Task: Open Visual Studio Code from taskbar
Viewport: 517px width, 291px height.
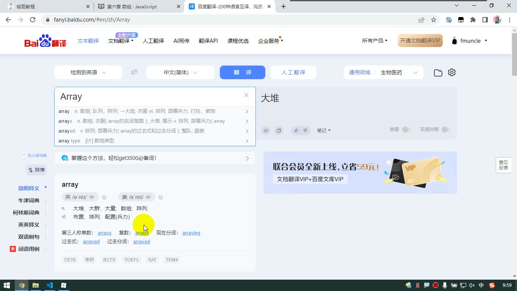Action: click(50, 285)
